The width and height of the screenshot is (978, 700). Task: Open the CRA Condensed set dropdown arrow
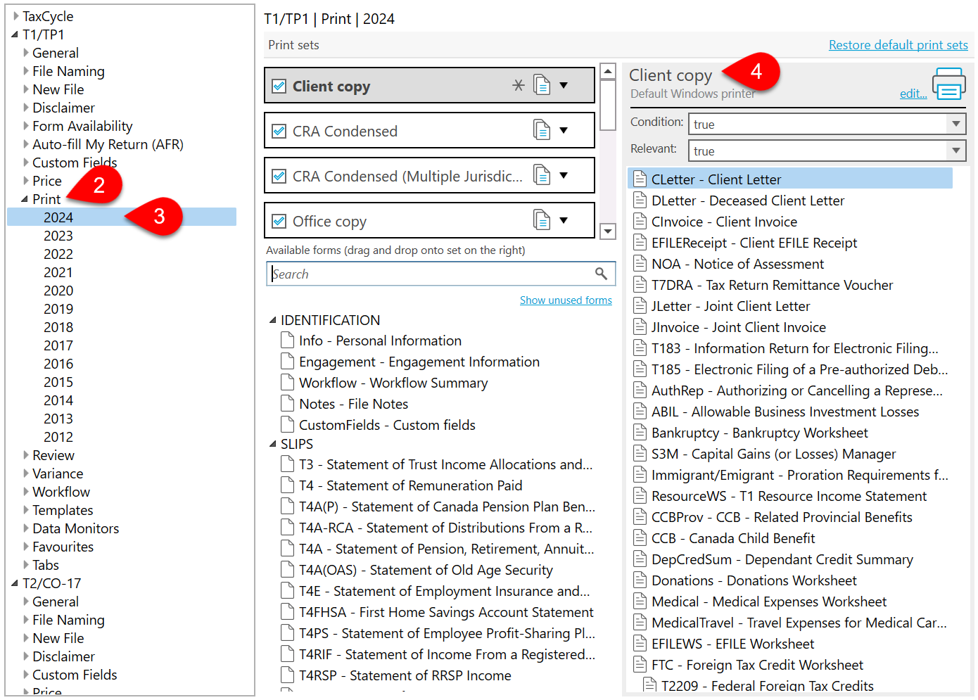[564, 130]
